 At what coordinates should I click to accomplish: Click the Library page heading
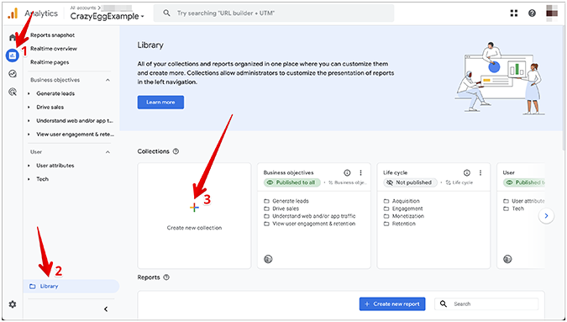click(150, 45)
